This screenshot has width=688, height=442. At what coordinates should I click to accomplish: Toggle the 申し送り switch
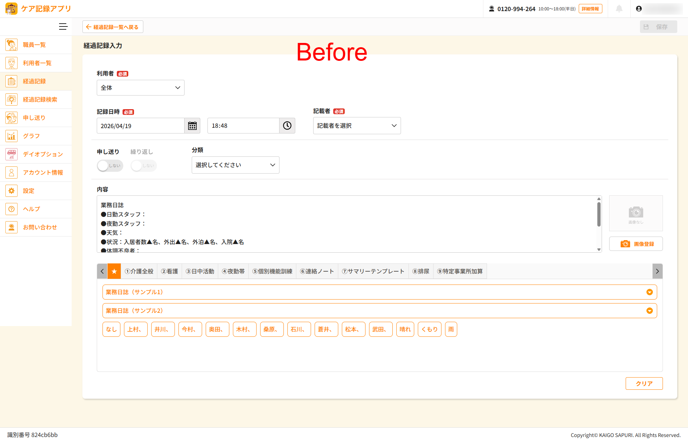pos(110,166)
